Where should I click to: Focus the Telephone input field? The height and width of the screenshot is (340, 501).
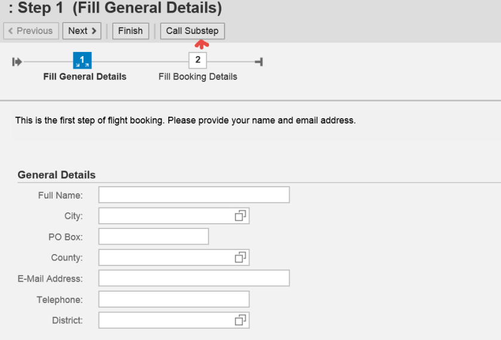[x=174, y=299]
